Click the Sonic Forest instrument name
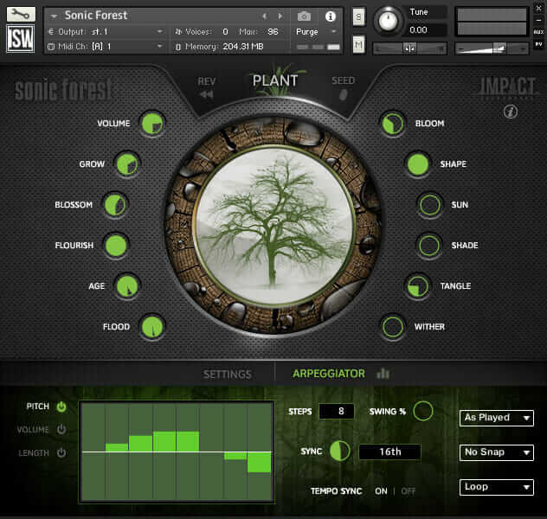This screenshot has height=519, width=547. tap(96, 16)
